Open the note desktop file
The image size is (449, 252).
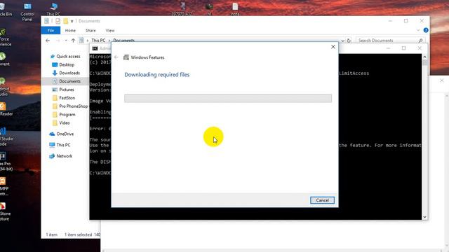click(235, 8)
